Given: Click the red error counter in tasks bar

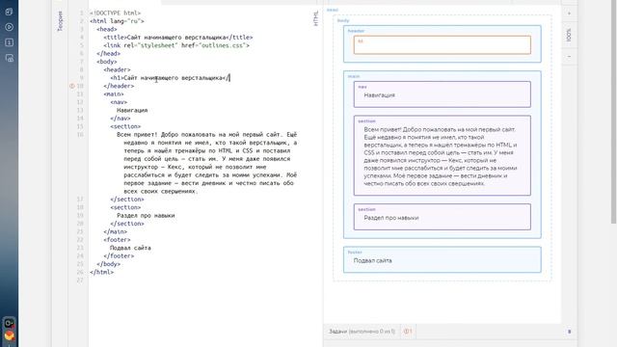Looking at the screenshot, I should pyautogui.click(x=408, y=332).
